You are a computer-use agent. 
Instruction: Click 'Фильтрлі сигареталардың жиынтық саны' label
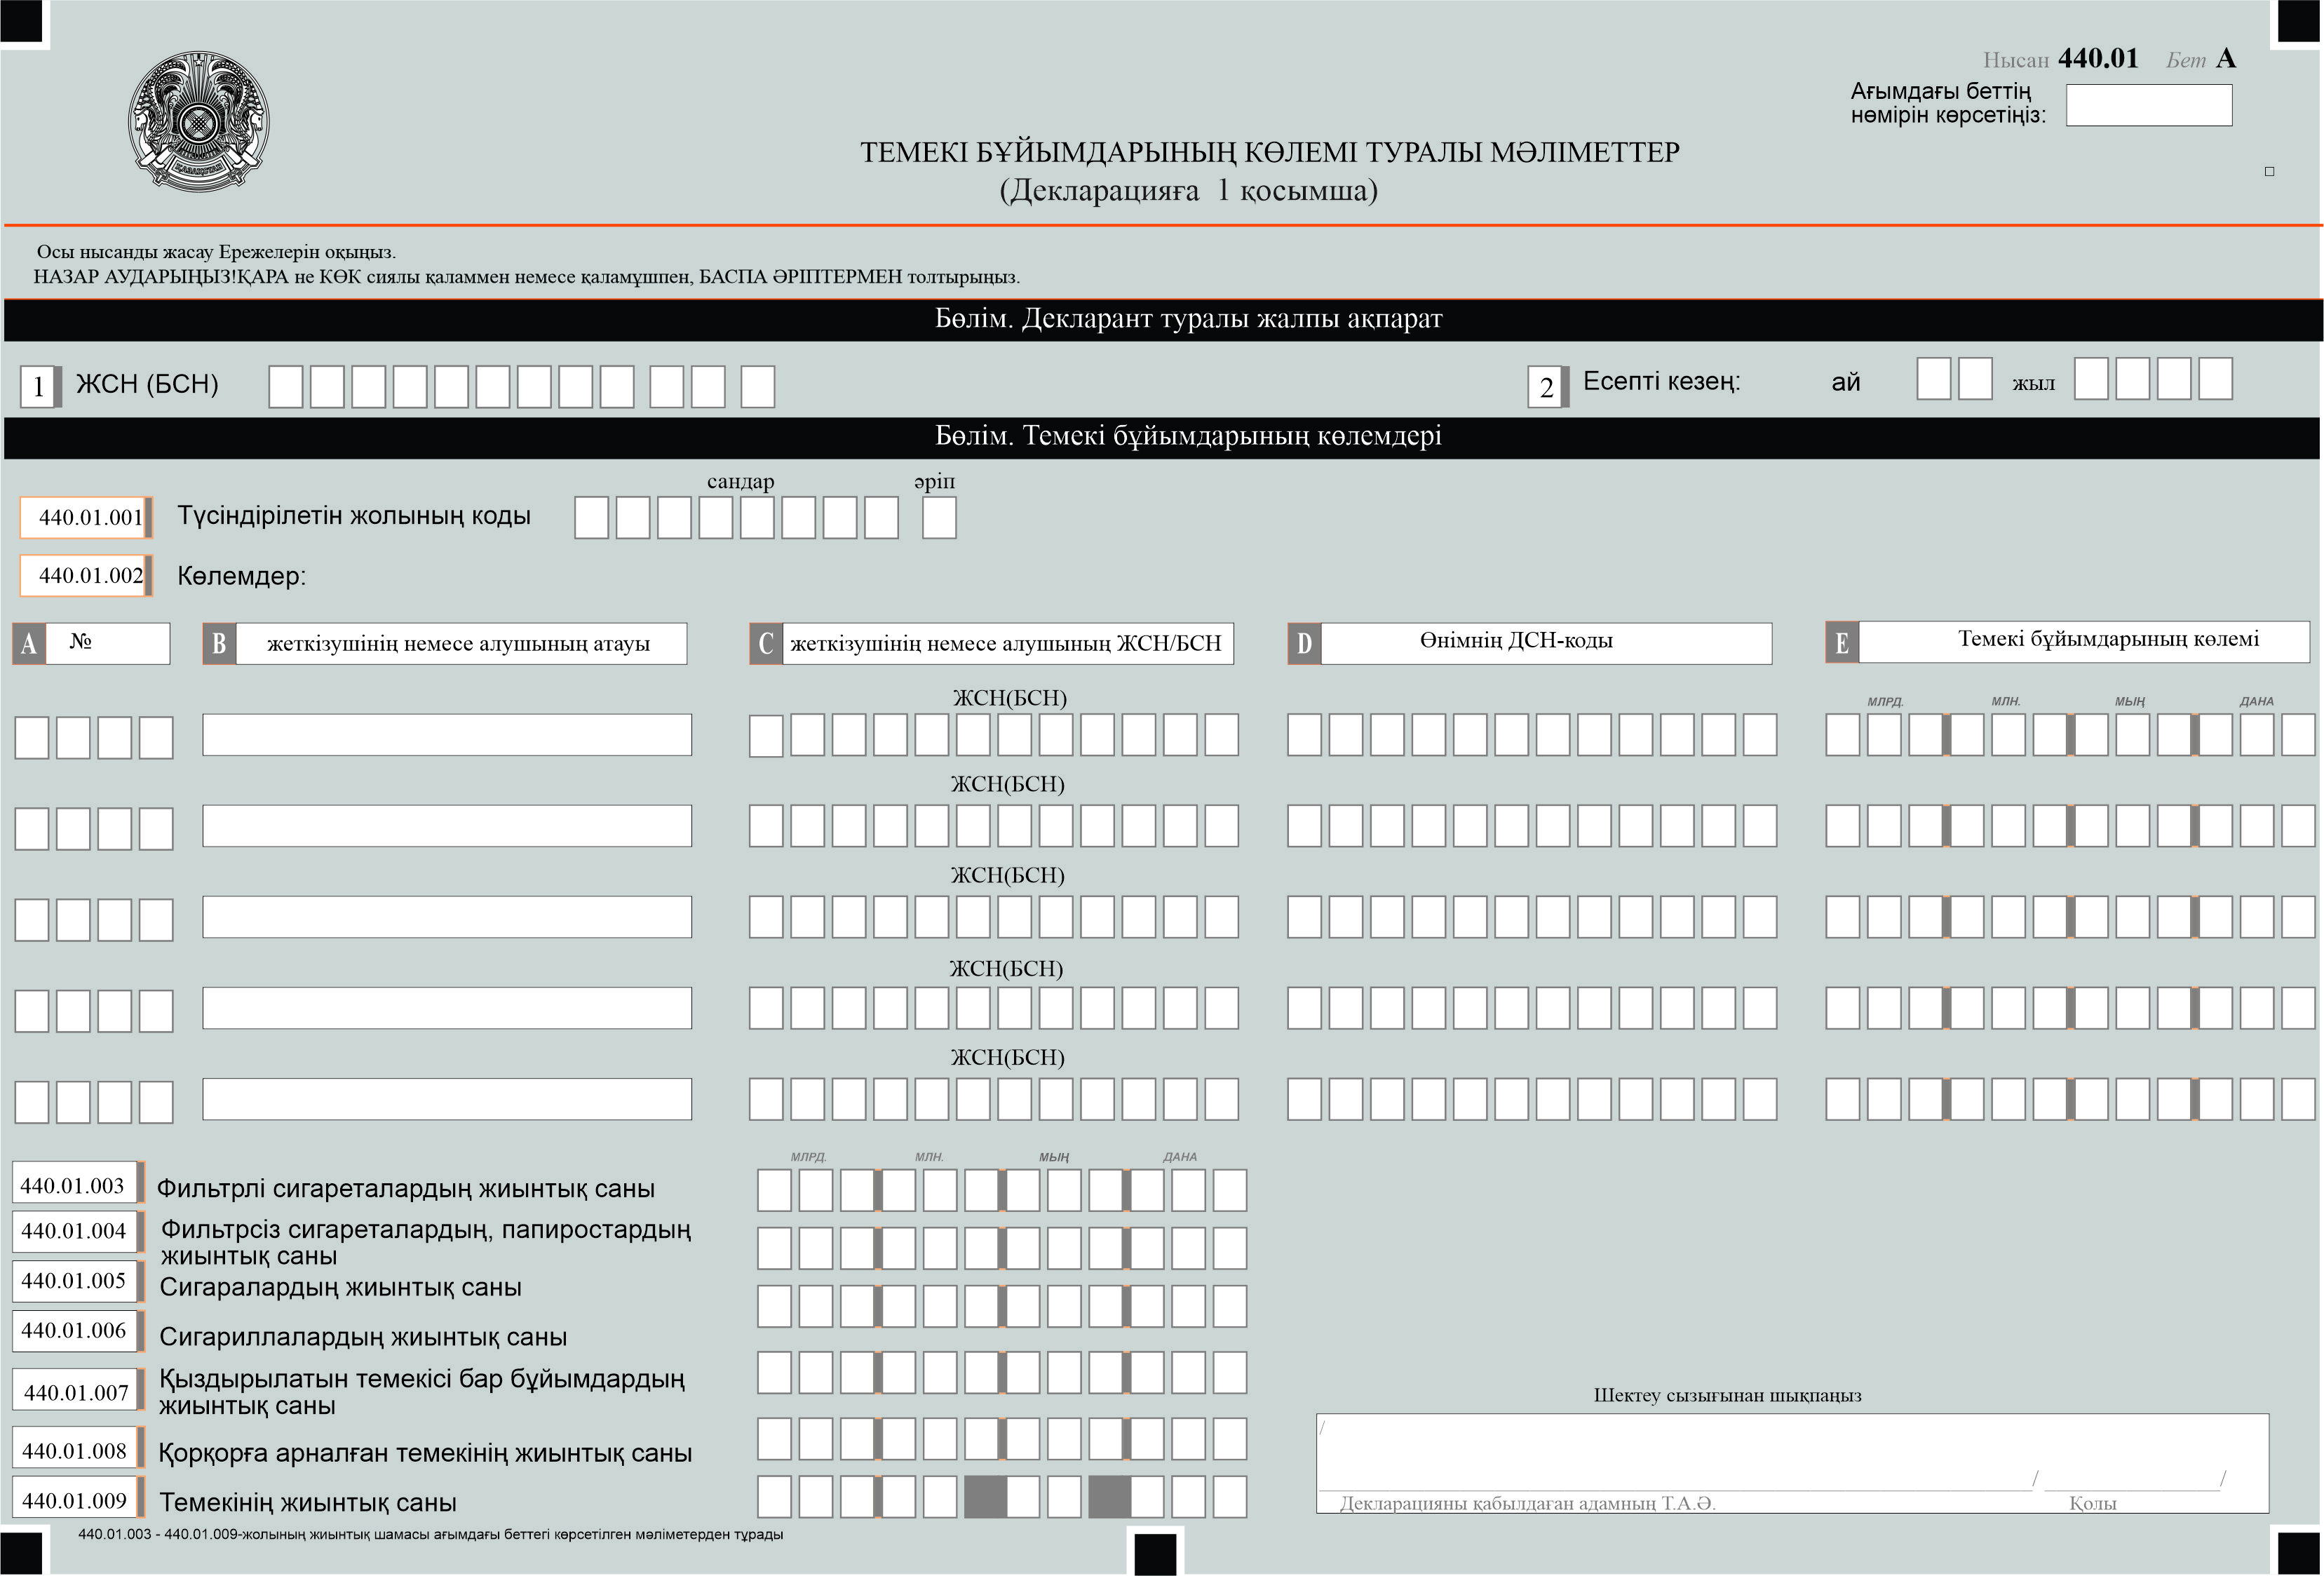[x=406, y=1189]
